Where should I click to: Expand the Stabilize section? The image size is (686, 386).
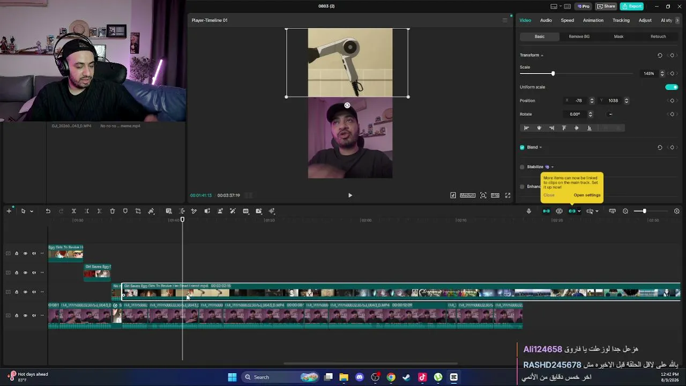click(552, 167)
